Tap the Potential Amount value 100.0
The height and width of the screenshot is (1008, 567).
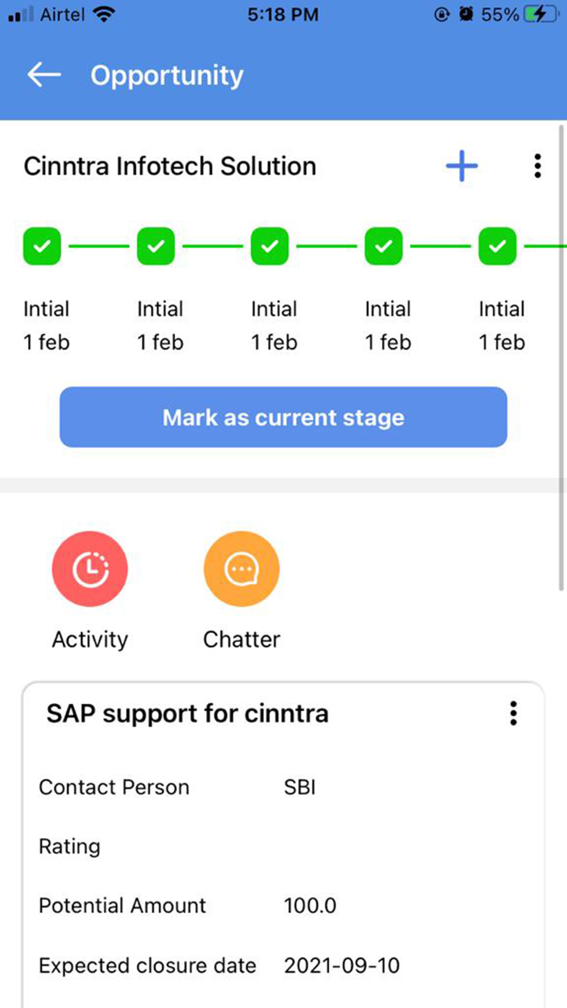310,905
